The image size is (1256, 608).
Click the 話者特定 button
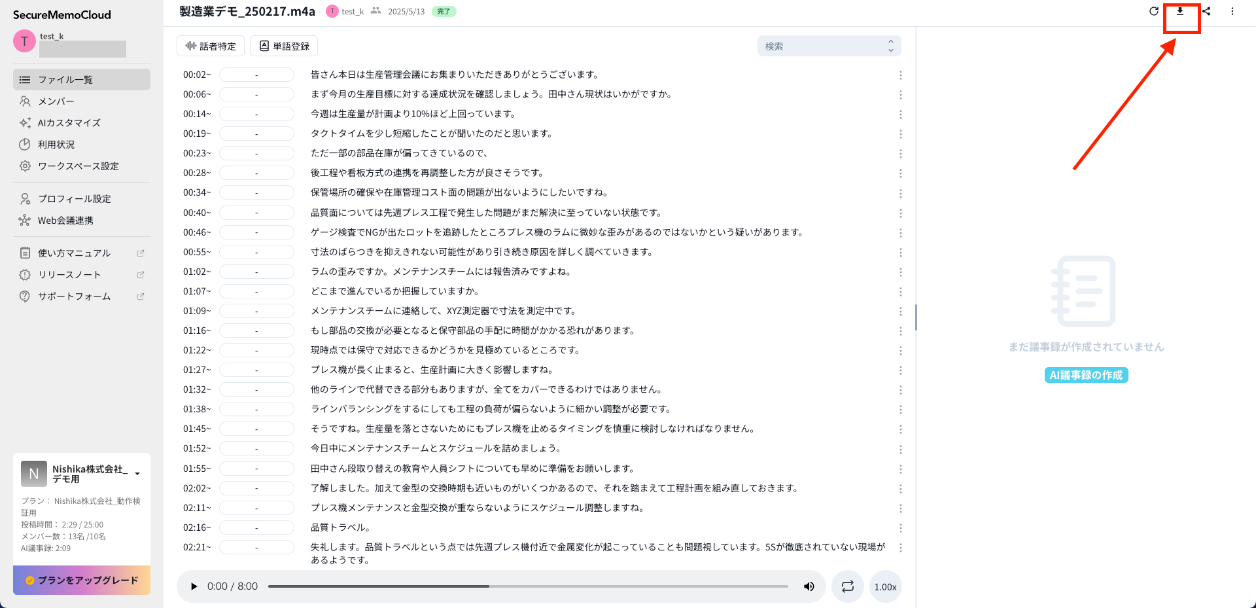point(211,46)
